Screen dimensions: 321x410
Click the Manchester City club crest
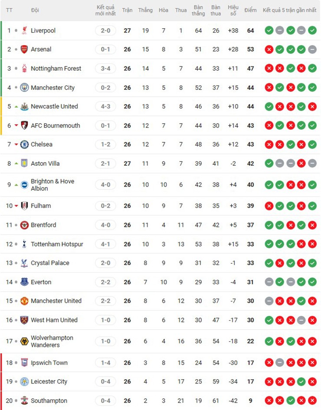tap(24, 88)
